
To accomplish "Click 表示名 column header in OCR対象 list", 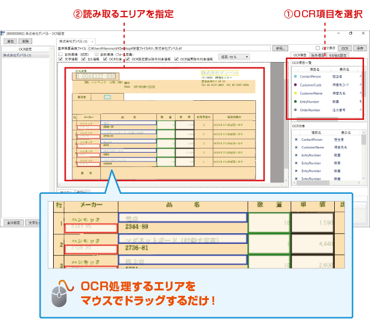I will [x=346, y=133].
